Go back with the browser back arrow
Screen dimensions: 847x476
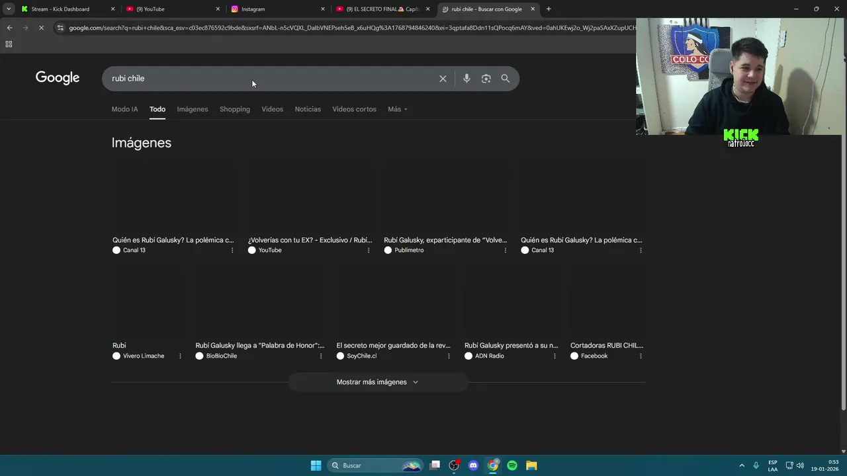(x=9, y=28)
